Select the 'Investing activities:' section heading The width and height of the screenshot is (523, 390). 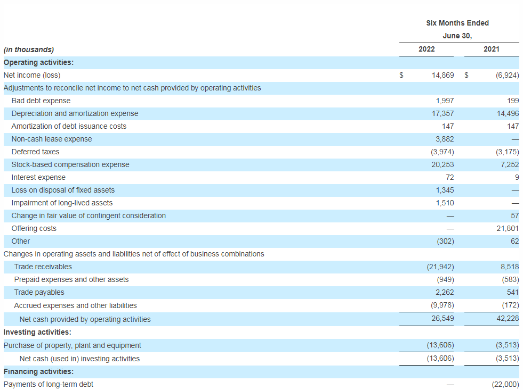coord(37,332)
